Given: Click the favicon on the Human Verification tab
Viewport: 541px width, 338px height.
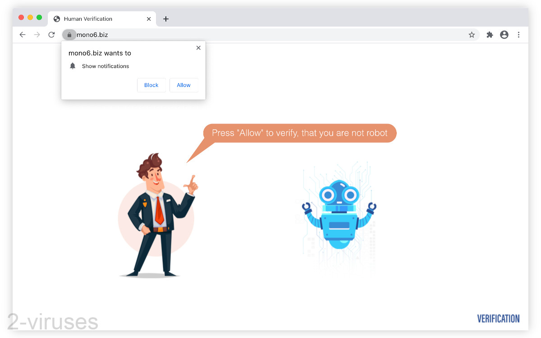Looking at the screenshot, I should tap(56, 19).
